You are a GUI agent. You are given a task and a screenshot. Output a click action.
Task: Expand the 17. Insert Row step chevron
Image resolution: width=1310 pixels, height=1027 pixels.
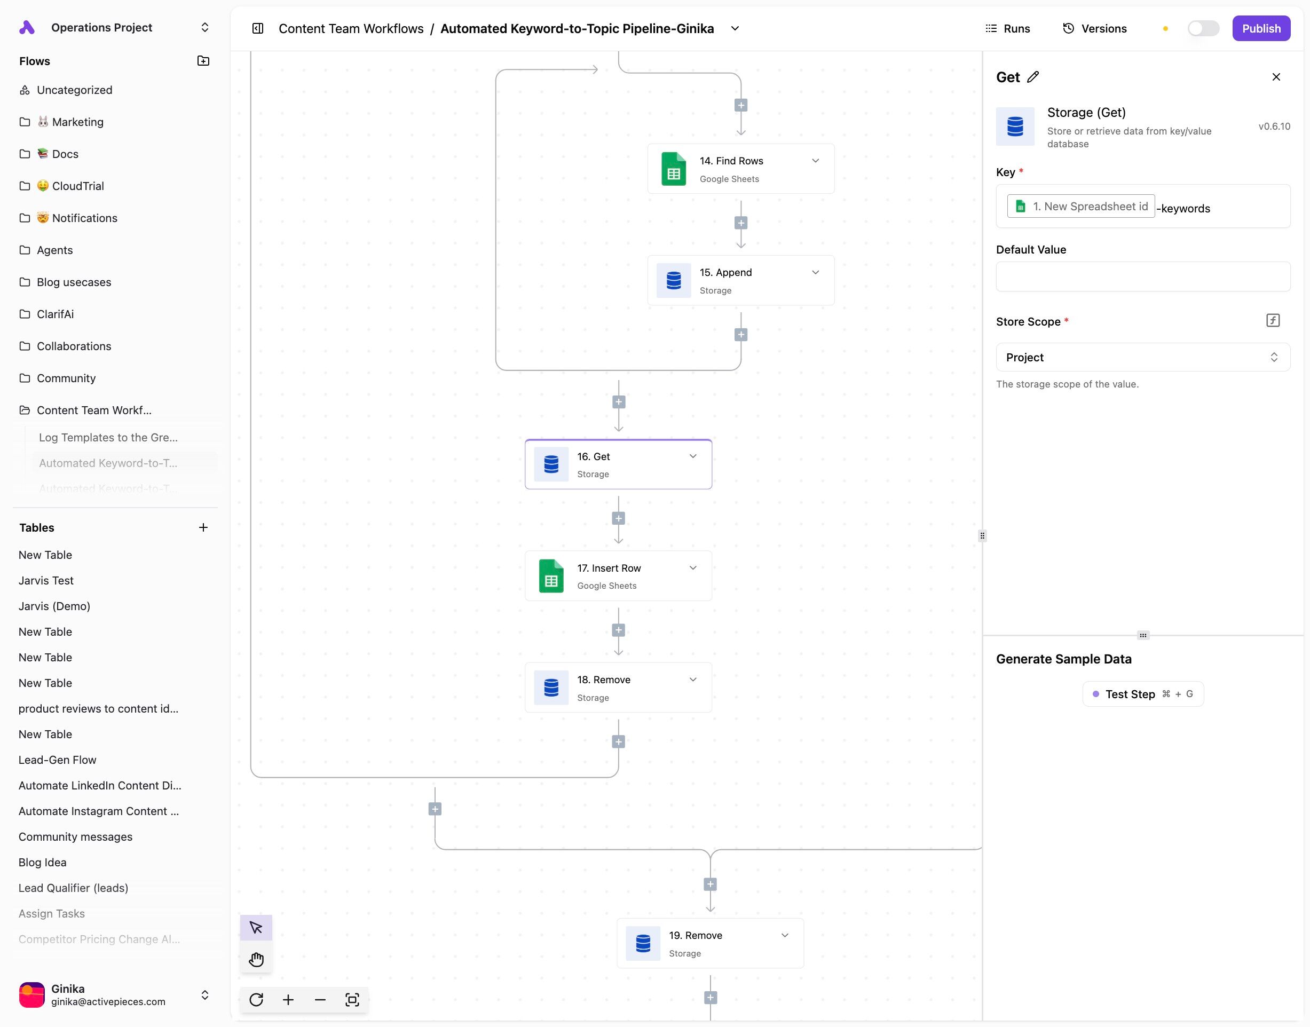pos(693,567)
